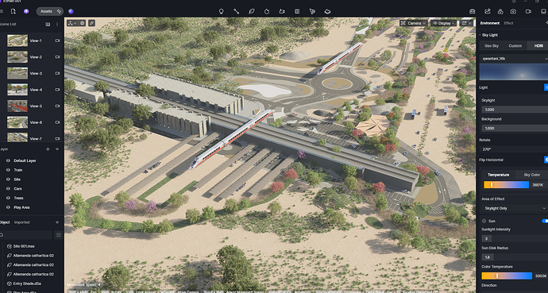Click the globe coordinate icon

(82, 23)
